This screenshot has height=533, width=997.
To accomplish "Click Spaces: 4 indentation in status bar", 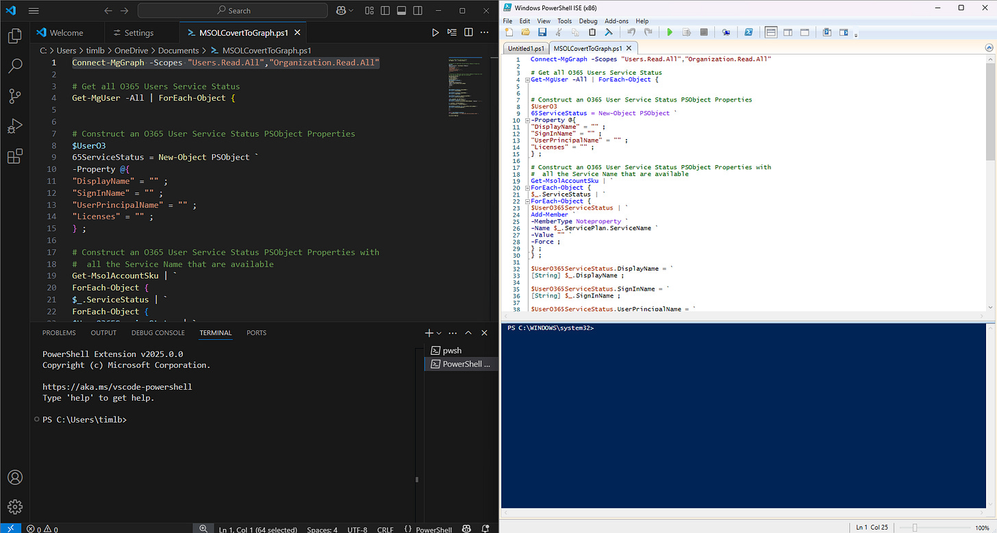I will pos(322,529).
